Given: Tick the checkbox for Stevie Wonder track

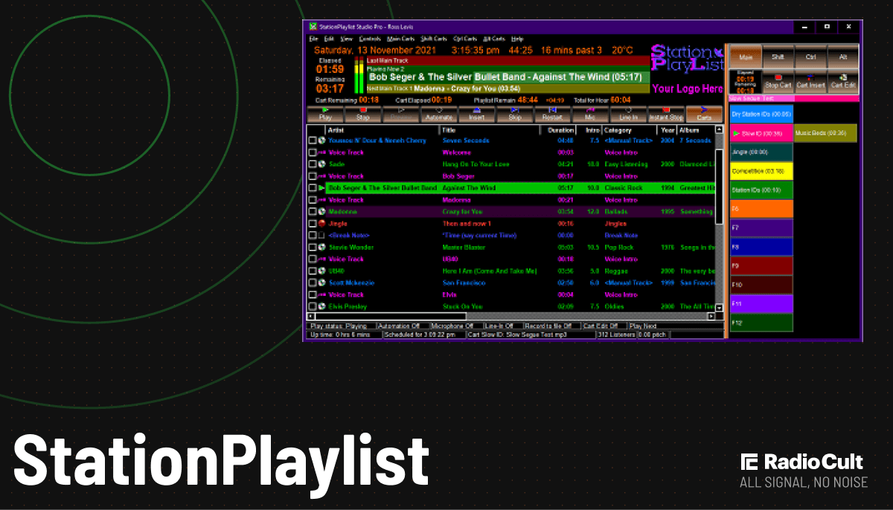Looking at the screenshot, I should click(313, 247).
